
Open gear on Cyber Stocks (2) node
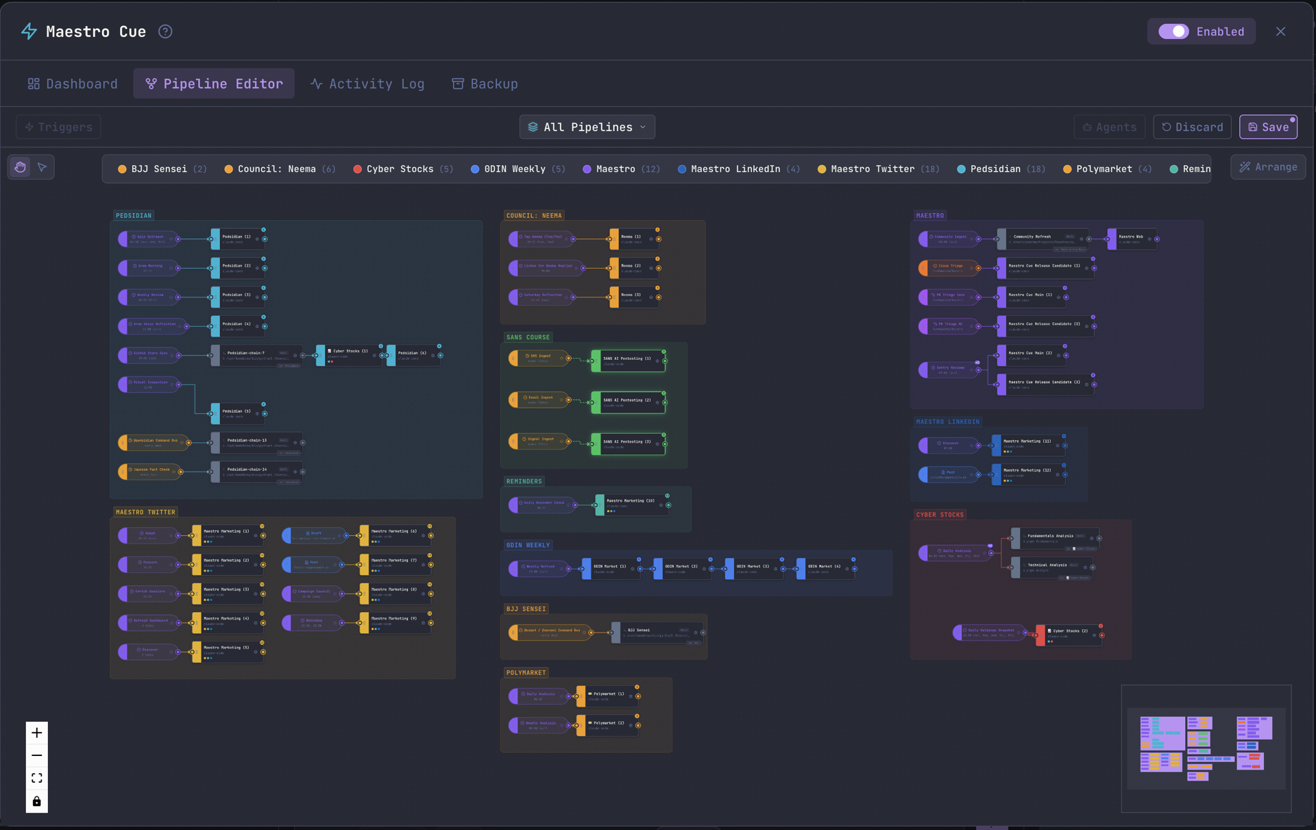[x=1095, y=635]
